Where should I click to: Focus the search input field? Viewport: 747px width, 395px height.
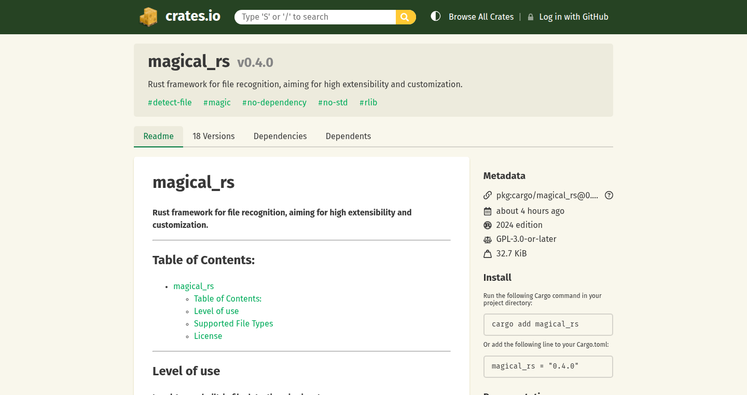point(315,17)
